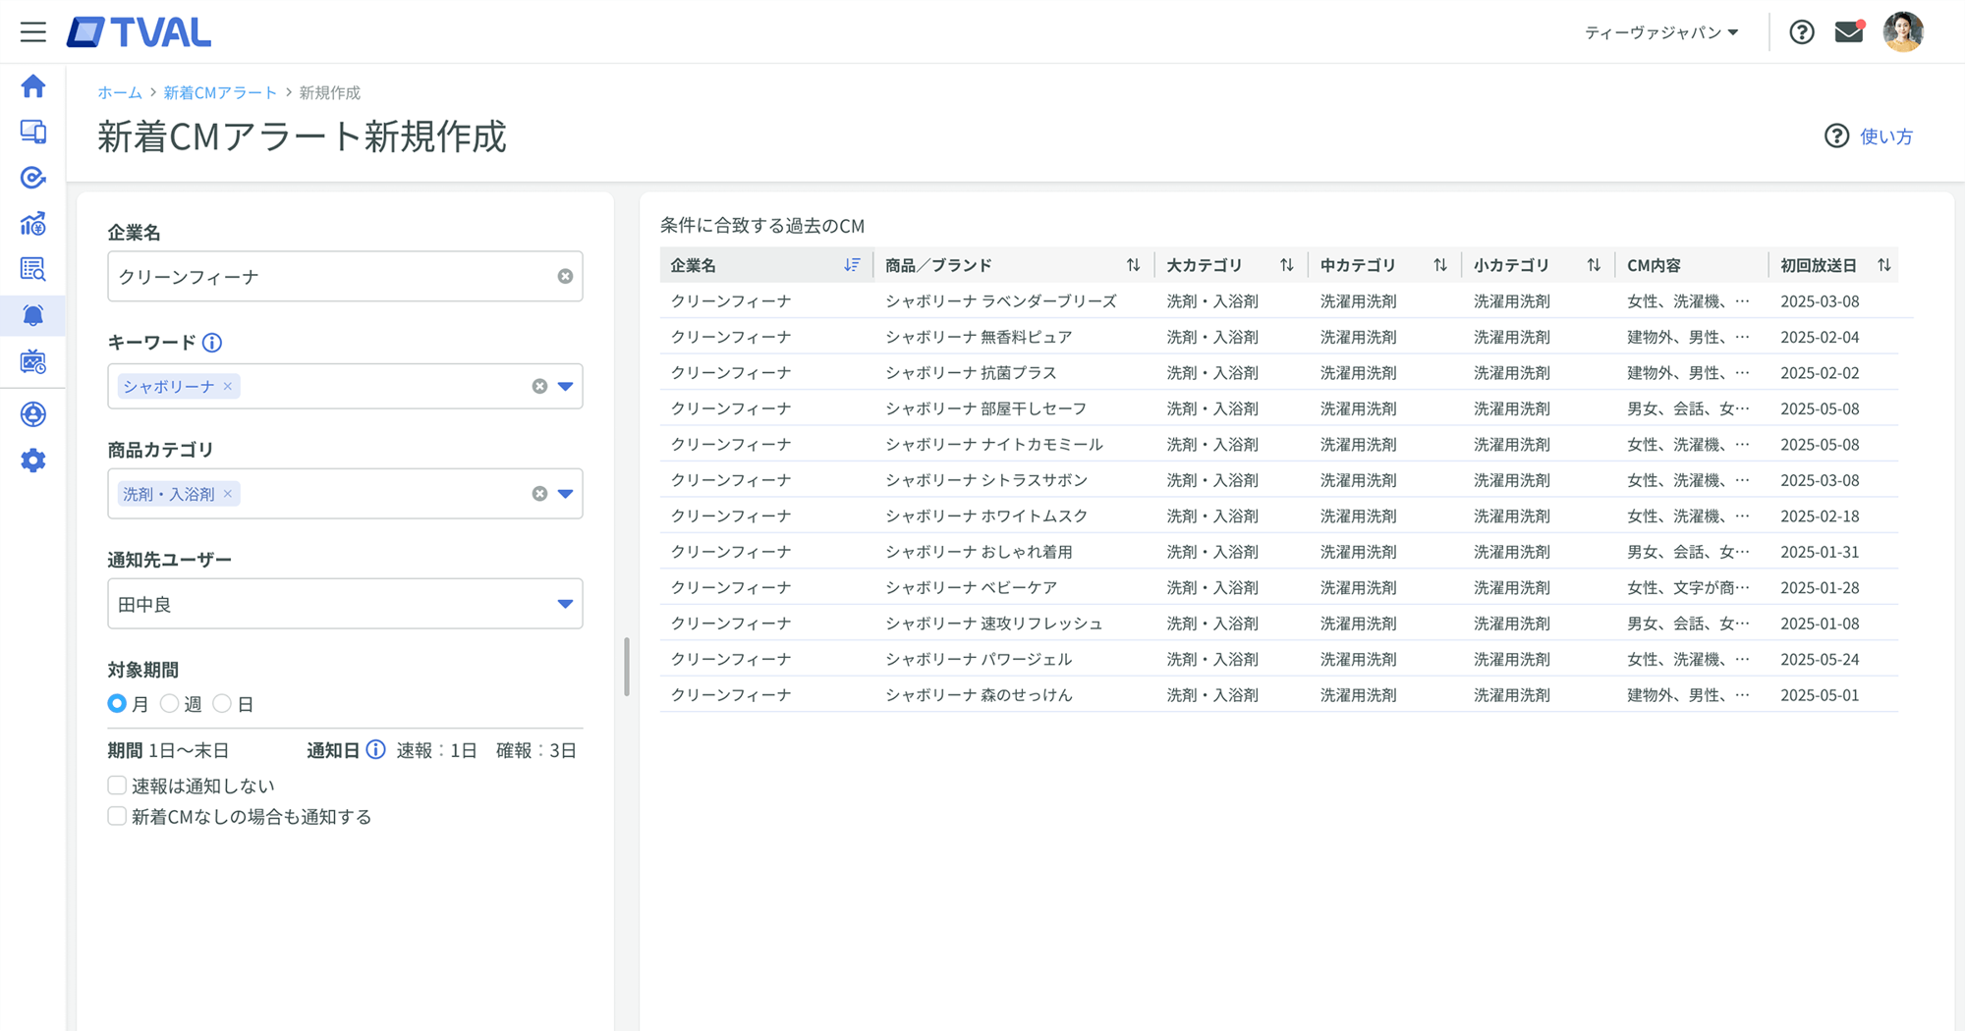
Task: Select the 週 radio button
Action: click(170, 704)
